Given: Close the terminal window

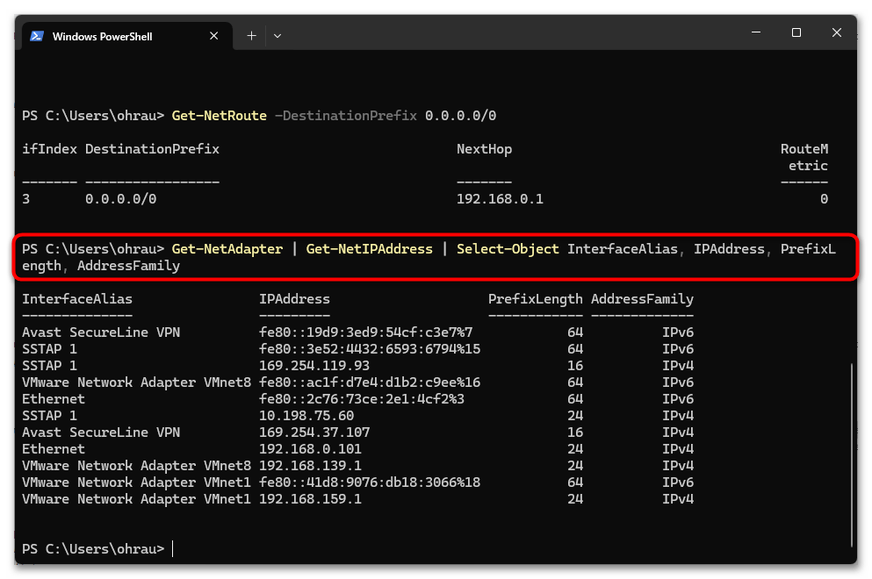Looking at the screenshot, I should tap(836, 32).
